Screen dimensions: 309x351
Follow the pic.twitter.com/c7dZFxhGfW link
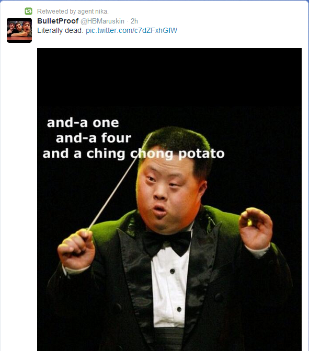coord(132,30)
